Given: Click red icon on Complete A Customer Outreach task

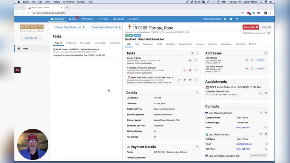Looking at the screenshot, I should [190, 70].
